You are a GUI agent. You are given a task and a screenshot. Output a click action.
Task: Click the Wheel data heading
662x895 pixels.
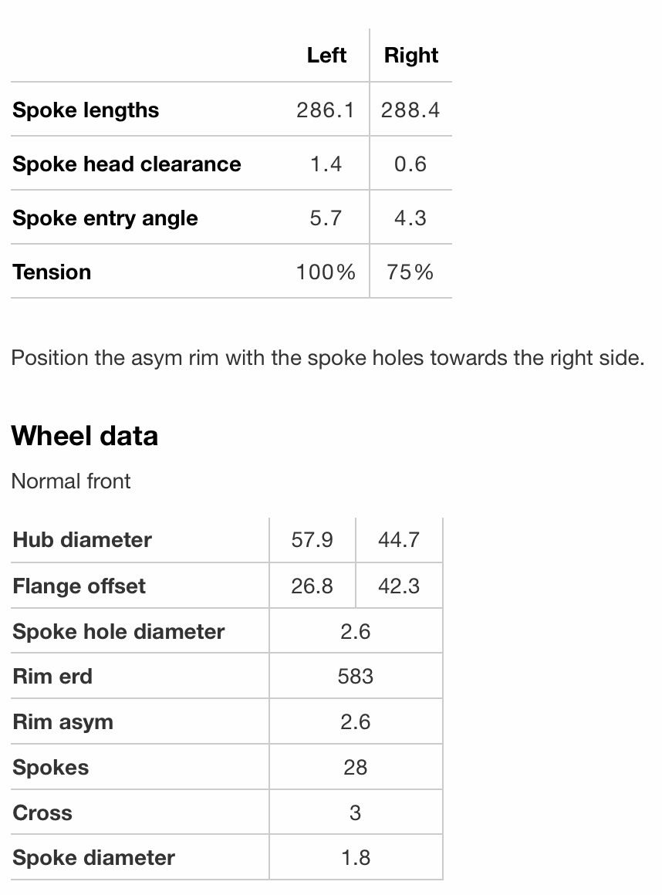pos(85,436)
